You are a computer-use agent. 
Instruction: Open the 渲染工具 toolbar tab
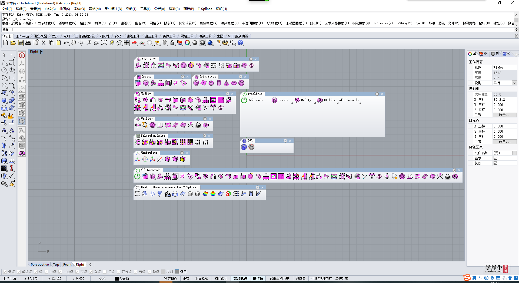(205, 36)
